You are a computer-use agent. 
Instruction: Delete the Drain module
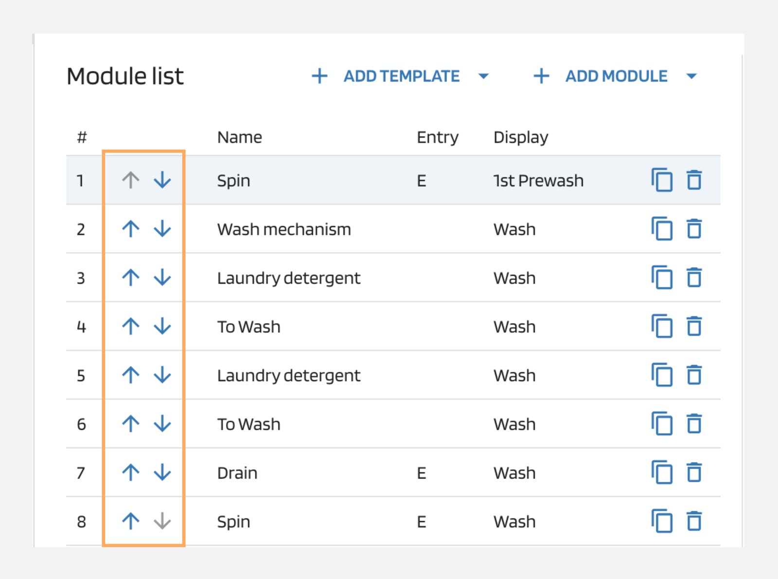coord(694,473)
